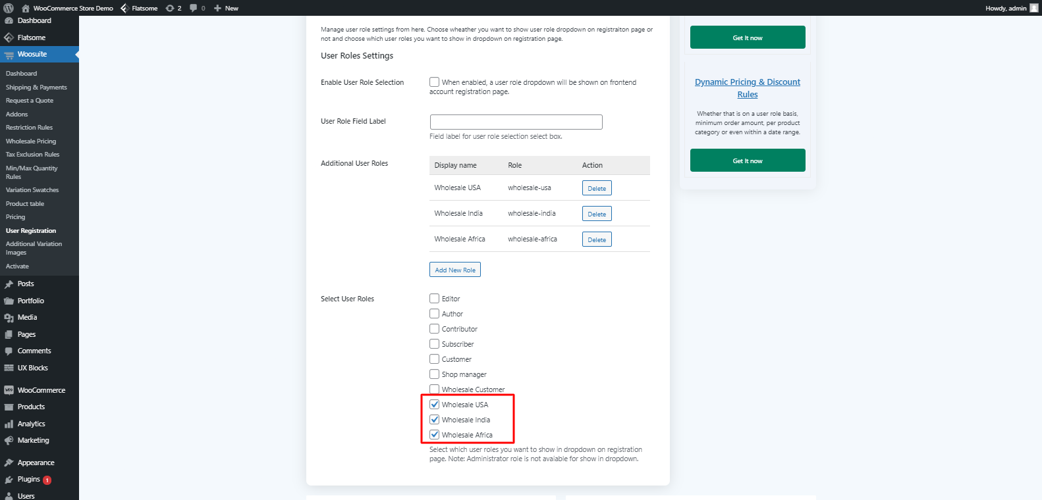Click the Woosuite cart icon in sidebar
The image size is (1042, 500).
(9, 55)
